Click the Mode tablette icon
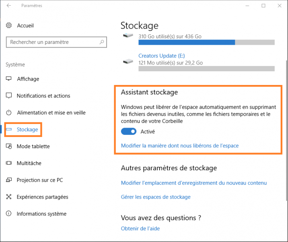 coord(8,146)
